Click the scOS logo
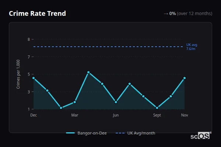 point(201,136)
